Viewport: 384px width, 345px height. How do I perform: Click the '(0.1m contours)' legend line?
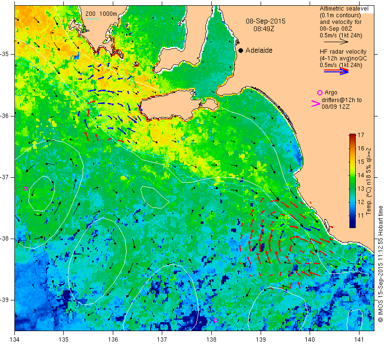[x=340, y=15]
